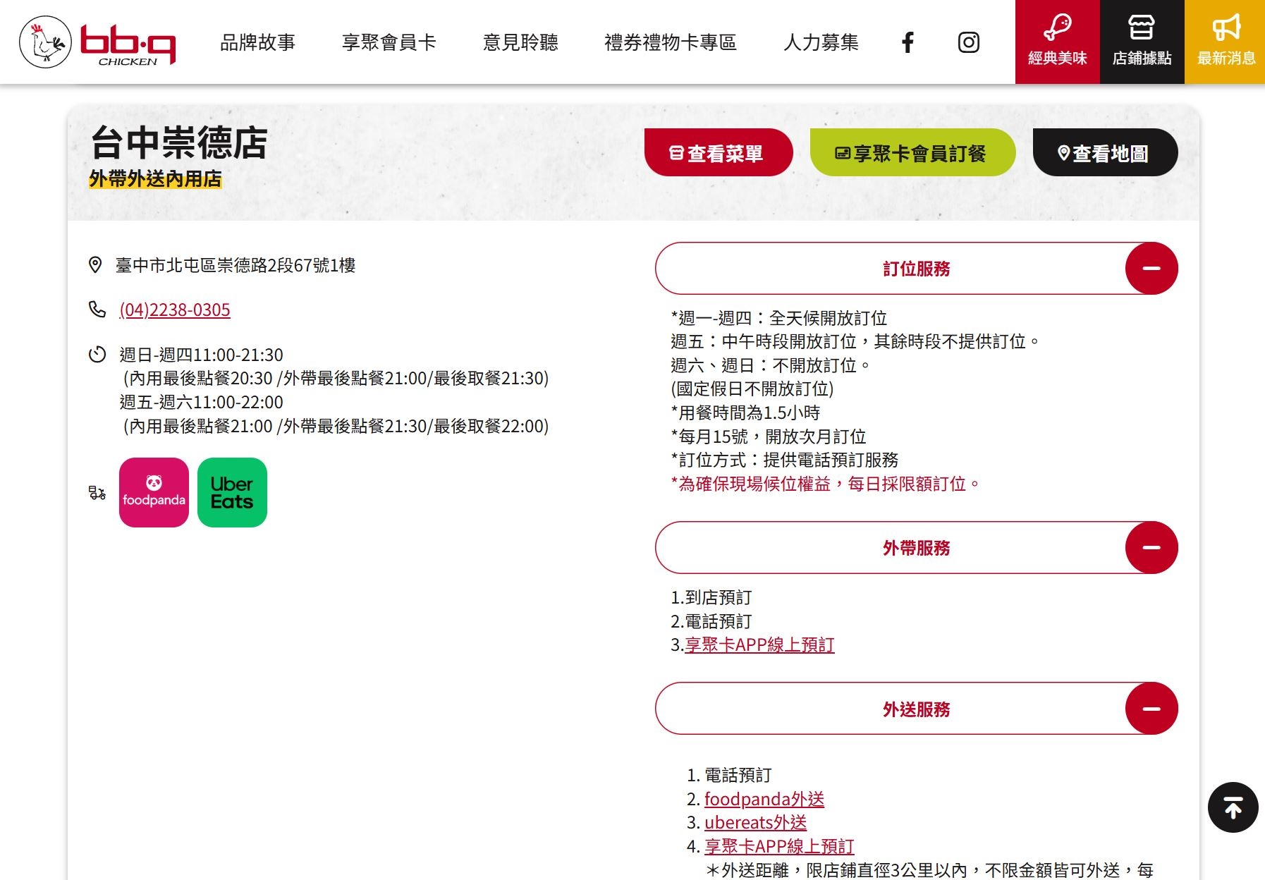Click the 週五-週六11:00-22:00 hours text

[201, 402]
